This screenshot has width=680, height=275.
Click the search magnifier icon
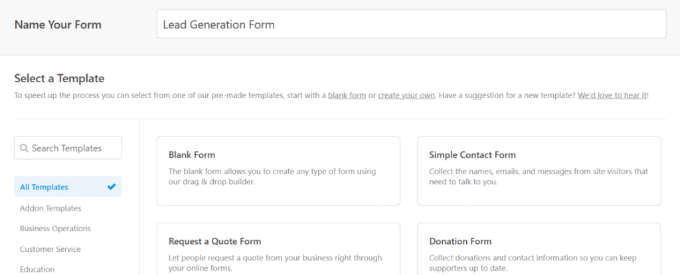pyautogui.click(x=25, y=148)
